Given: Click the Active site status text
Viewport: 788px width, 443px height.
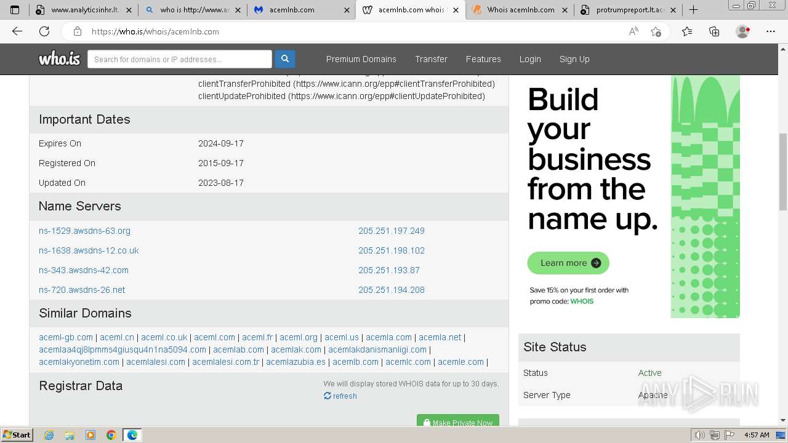Looking at the screenshot, I should pyautogui.click(x=649, y=373).
